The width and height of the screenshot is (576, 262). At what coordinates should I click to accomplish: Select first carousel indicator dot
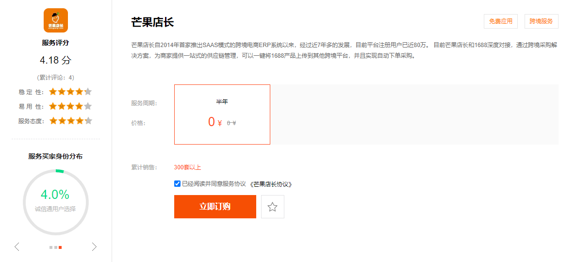click(51, 247)
